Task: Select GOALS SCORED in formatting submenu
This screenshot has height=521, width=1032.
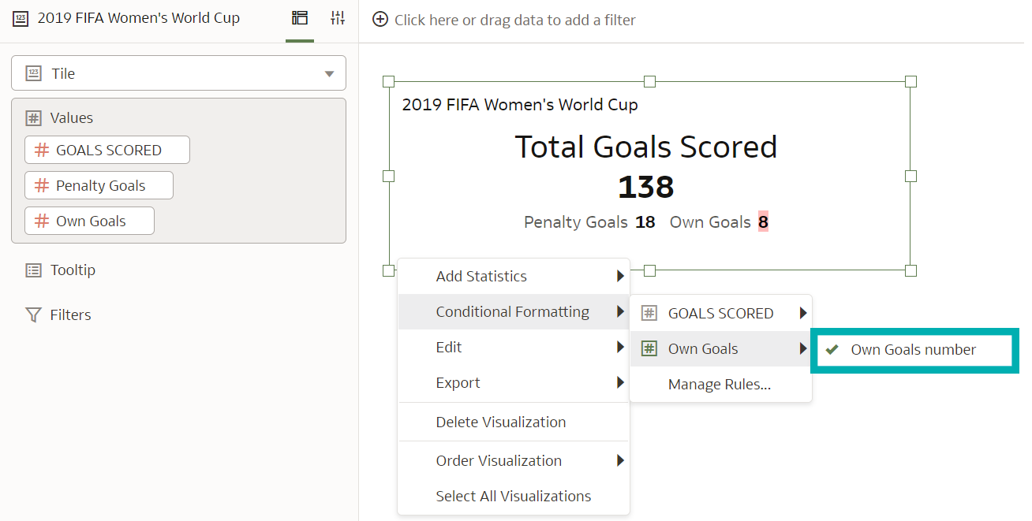Action: 720,313
